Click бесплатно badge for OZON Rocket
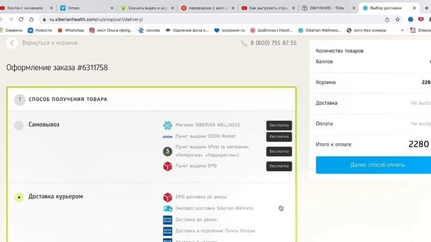This screenshot has width=431, height=242. tap(279, 136)
